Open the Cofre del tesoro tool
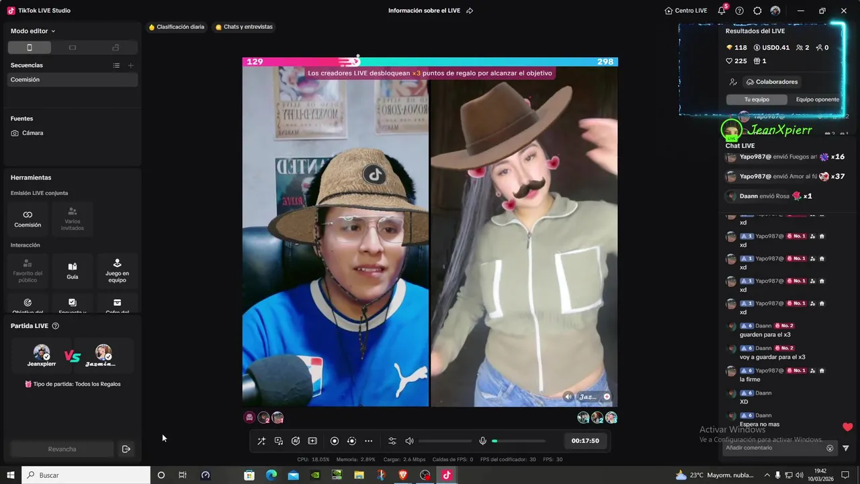 pos(117,304)
